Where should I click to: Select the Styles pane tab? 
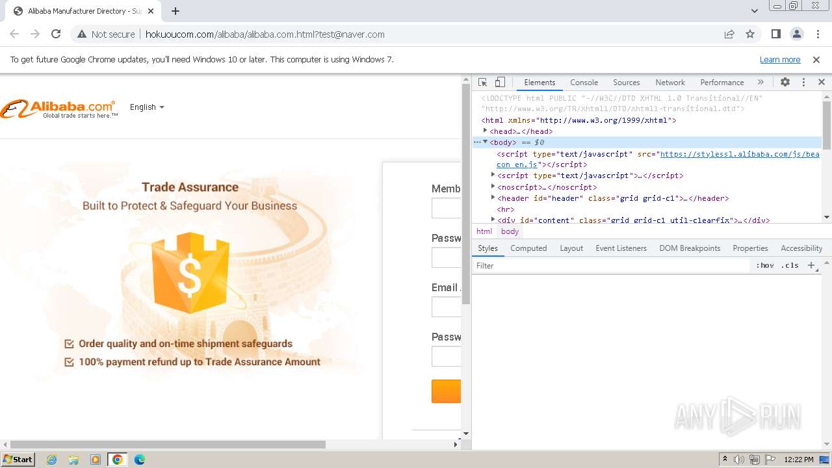pos(487,248)
